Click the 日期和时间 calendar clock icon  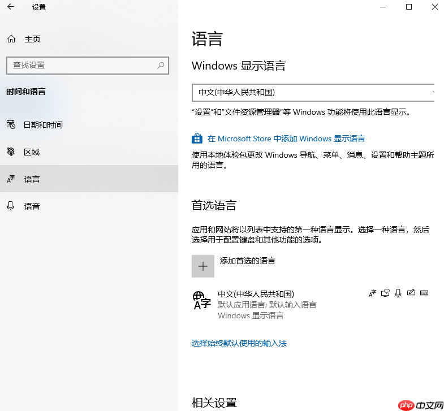tap(11, 124)
